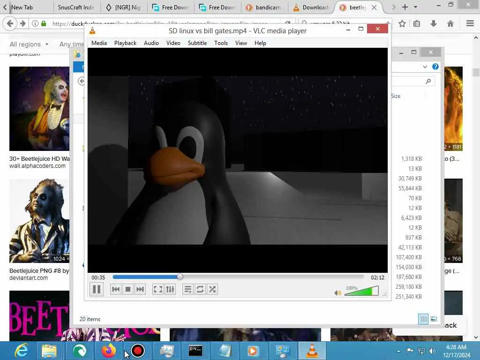The width and height of the screenshot is (480, 360).
Task: Open Firefox from the taskbar
Action: pyautogui.click(x=109, y=351)
